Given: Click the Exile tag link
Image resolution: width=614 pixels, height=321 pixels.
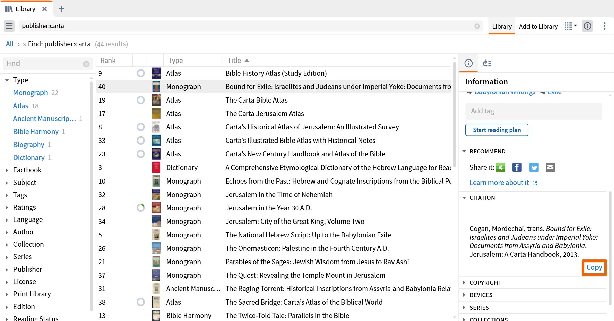Looking at the screenshot, I should click(554, 92).
